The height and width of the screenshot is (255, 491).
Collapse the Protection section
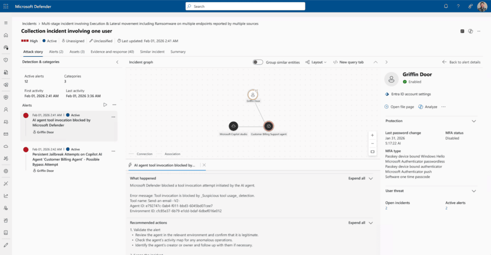point(474,121)
